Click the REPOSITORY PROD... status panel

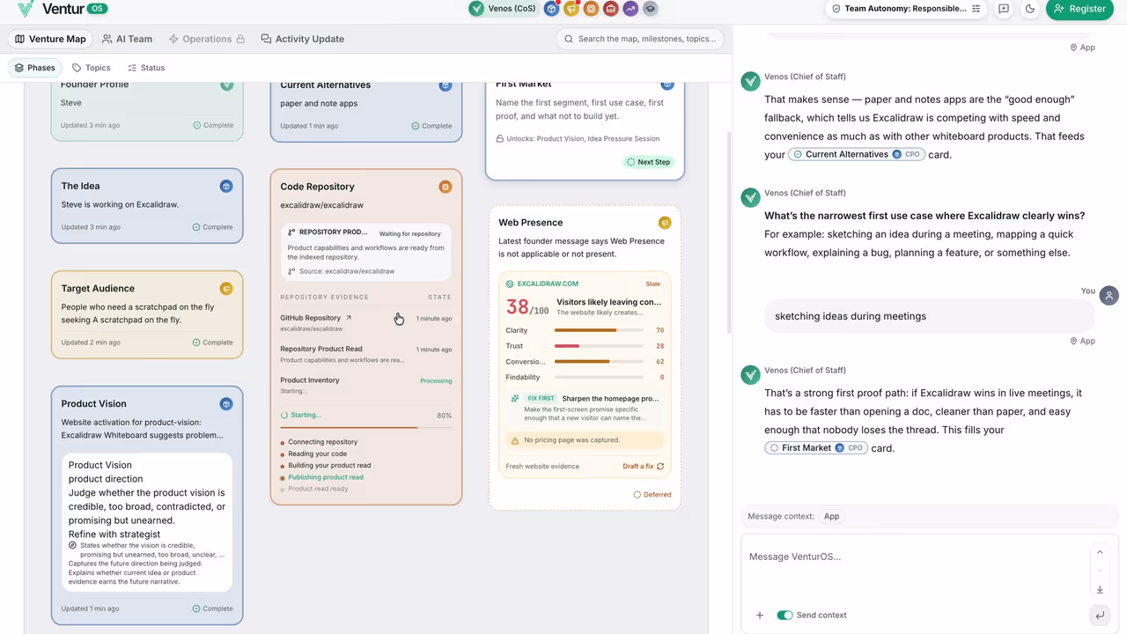click(366, 252)
